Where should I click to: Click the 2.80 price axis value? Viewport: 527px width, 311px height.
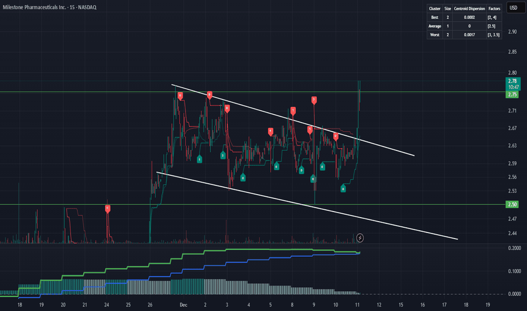512,72
